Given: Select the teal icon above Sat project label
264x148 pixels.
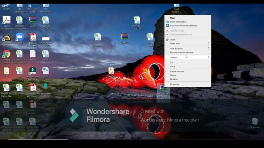Looking at the screenshot, I should [x=45, y=86].
